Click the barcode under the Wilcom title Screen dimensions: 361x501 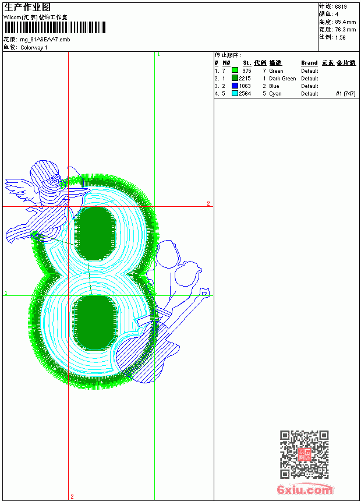tap(55, 27)
